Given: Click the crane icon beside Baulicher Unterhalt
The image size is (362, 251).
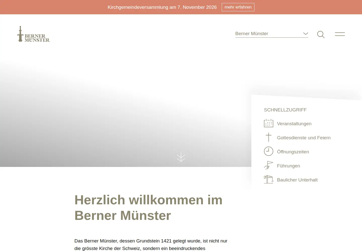Looking at the screenshot, I should point(268,179).
